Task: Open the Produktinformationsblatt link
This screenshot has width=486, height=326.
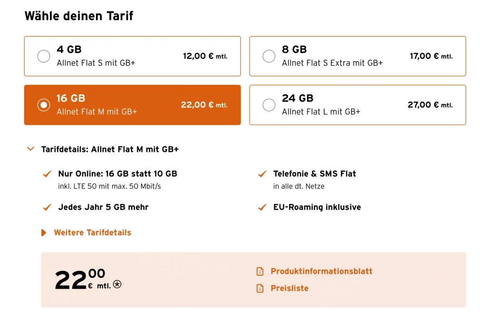Action: tap(321, 271)
